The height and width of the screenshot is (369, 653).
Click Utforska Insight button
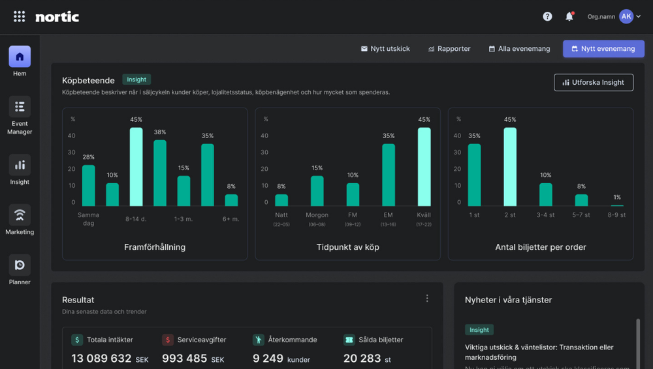594,82
